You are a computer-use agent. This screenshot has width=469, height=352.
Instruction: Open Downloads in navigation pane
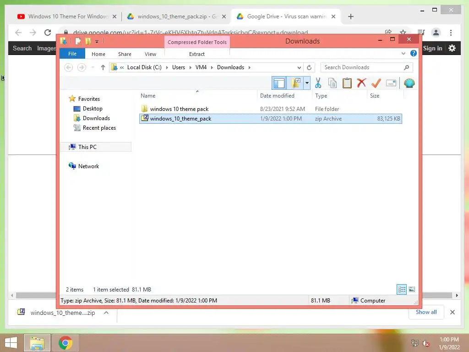[96, 118]
